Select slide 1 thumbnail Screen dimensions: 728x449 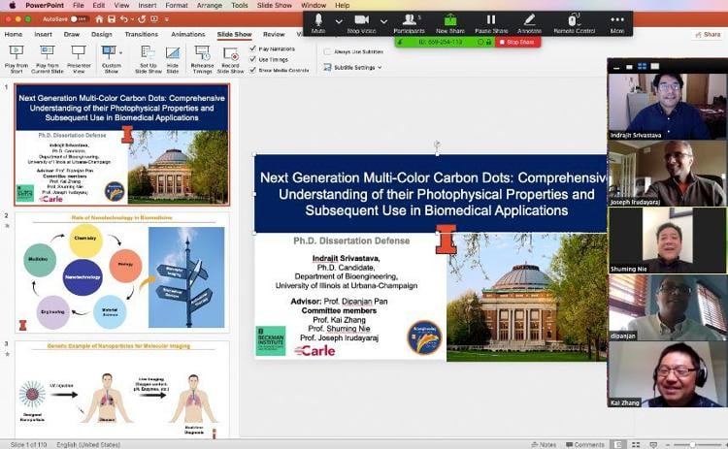(122, 144)
